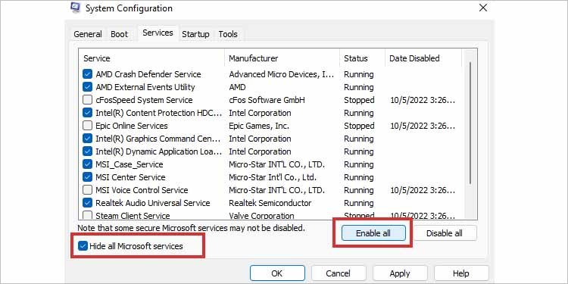Image resolution: width=568 pixels, height=284 pixels.
Task: Uncheck AMD Crash Defender Service
Action: tap(87, 74)
